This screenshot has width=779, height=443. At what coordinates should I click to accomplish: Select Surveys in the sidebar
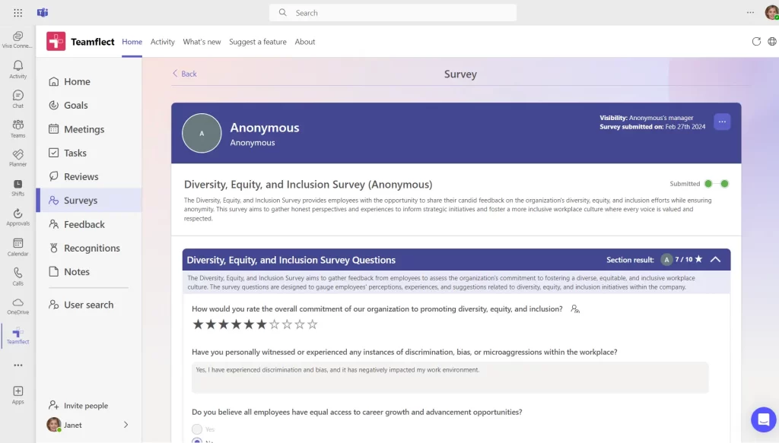(x=88, y=201)
